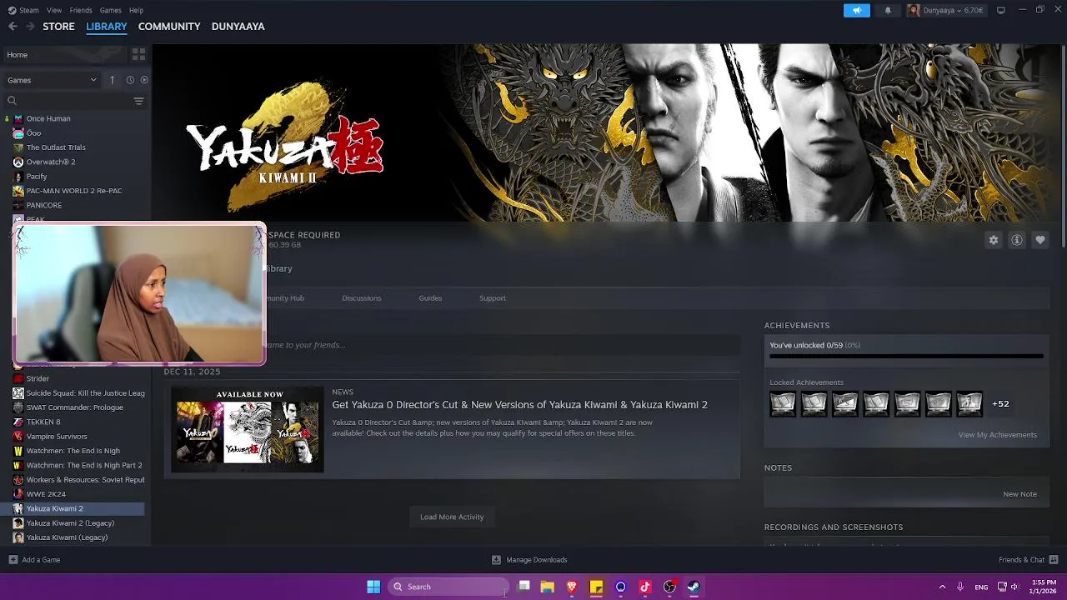This screenshot has height=600, width=1067.
Task: Click the first locked achievement icon
Action: pyautogui.click(x=783, y=404)
